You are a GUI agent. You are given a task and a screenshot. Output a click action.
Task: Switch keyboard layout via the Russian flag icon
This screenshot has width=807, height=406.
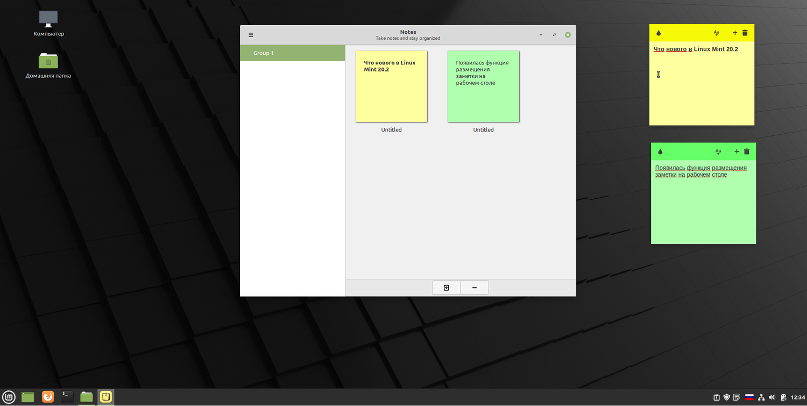[749, 397]
